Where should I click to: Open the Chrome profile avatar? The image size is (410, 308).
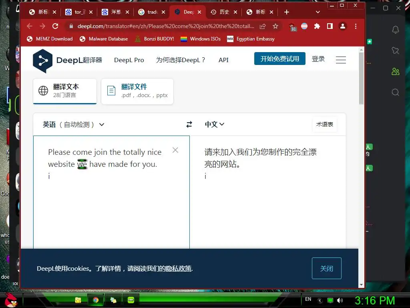coord(343,26)
